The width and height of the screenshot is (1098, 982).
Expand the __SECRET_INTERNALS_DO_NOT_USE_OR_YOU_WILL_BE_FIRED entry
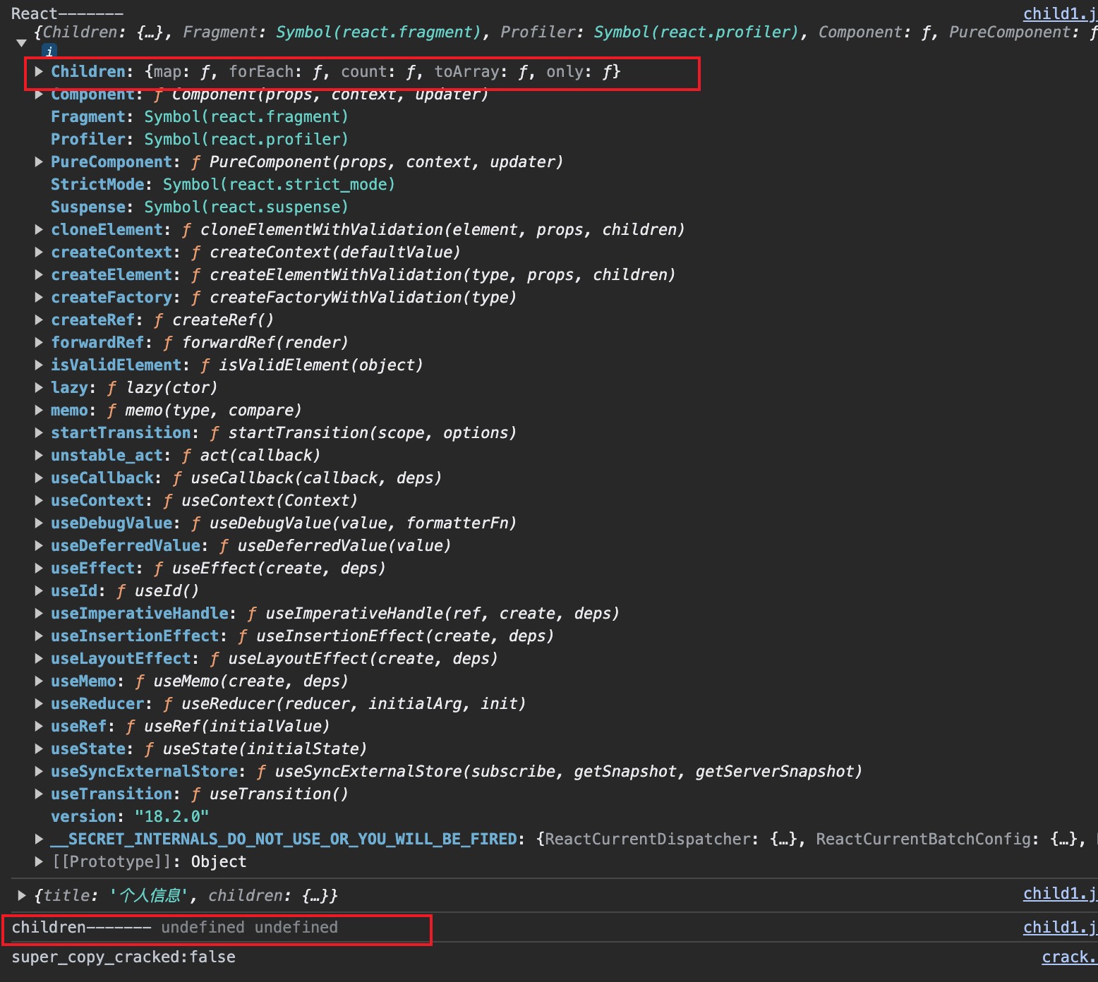click(x=40, y=839)
